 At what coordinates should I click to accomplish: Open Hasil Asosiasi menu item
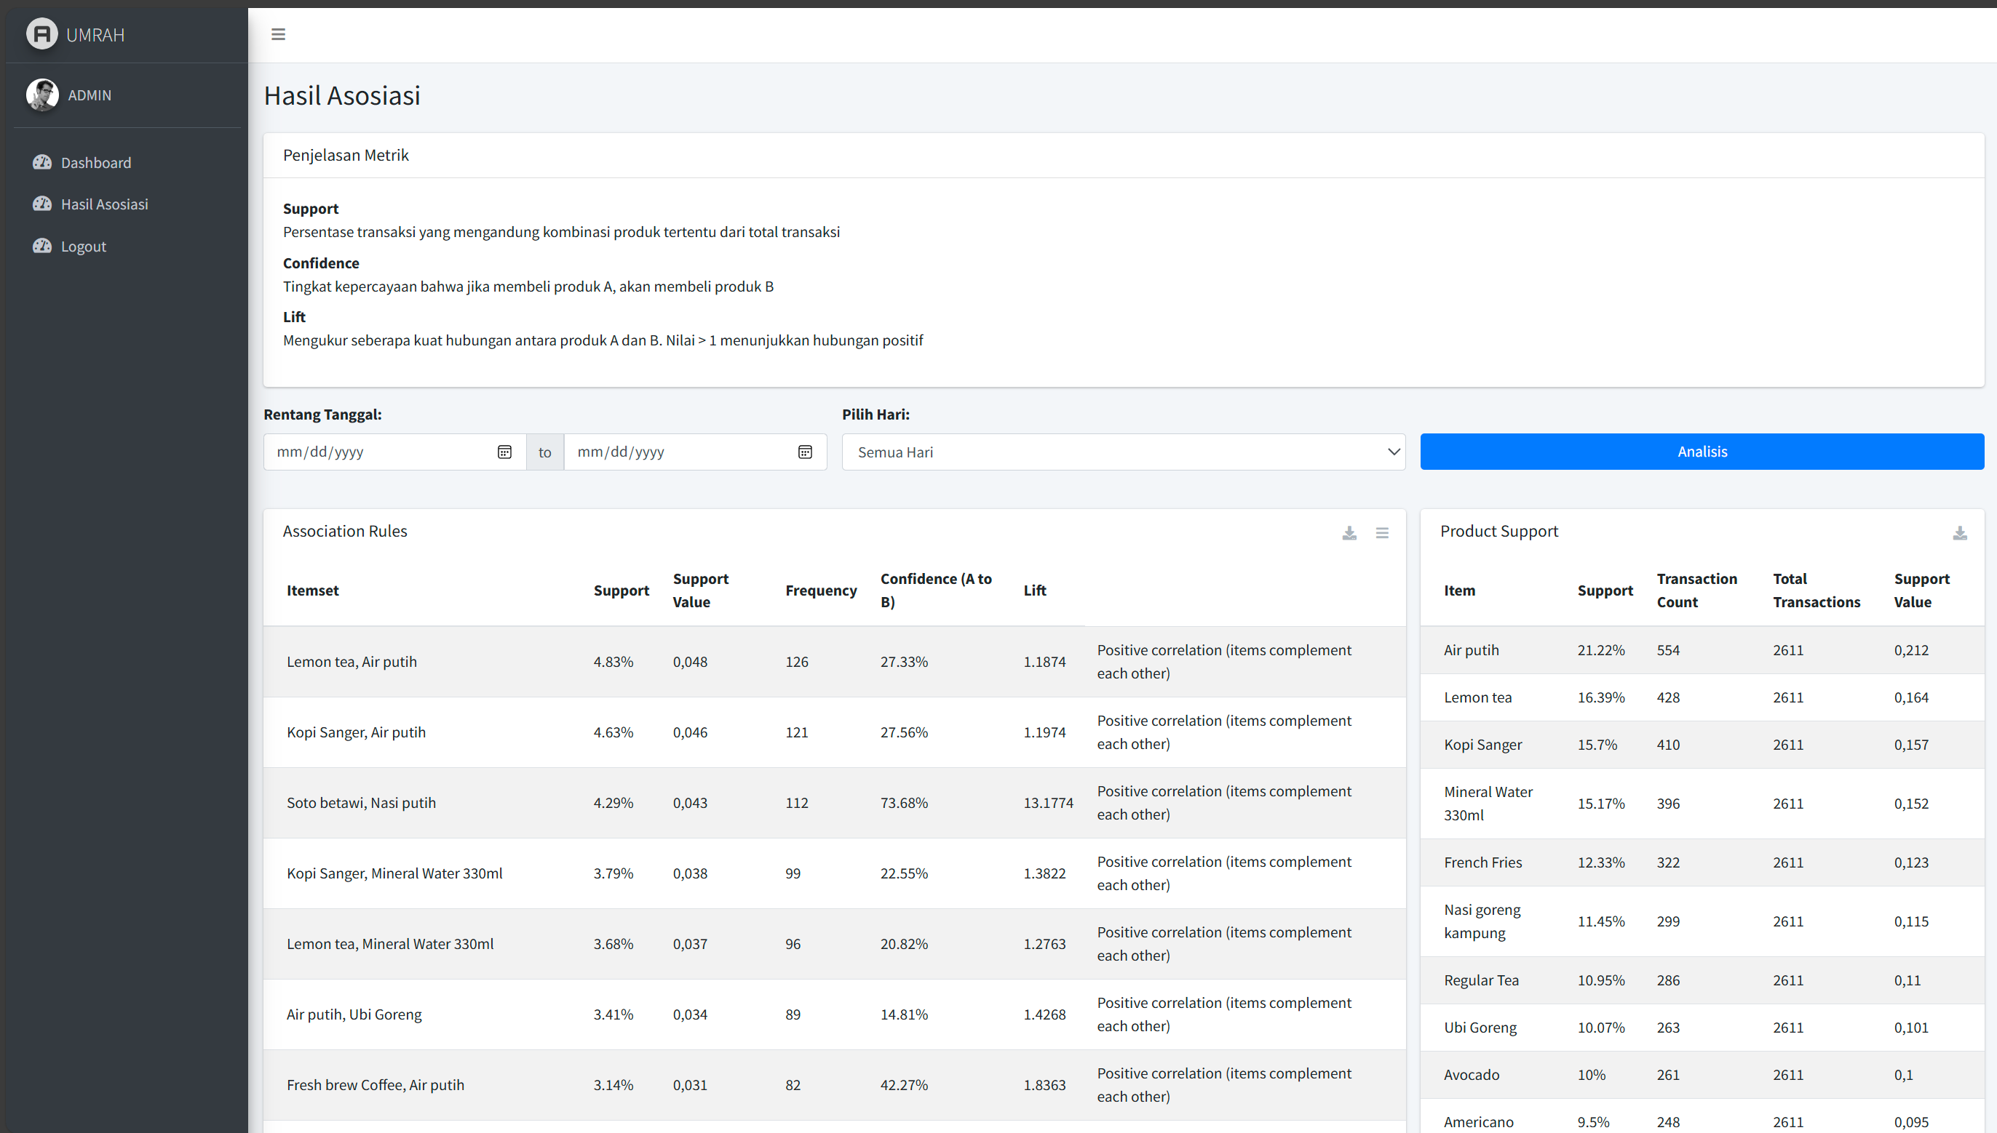coord(104,204)
